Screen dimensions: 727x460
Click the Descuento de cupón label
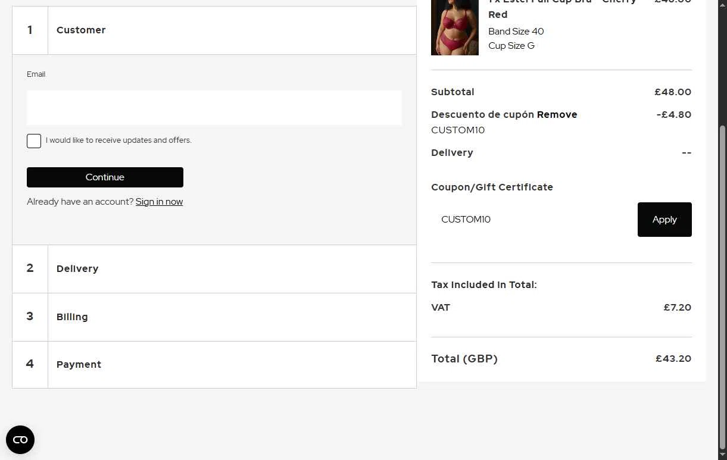tap(483, 114)
